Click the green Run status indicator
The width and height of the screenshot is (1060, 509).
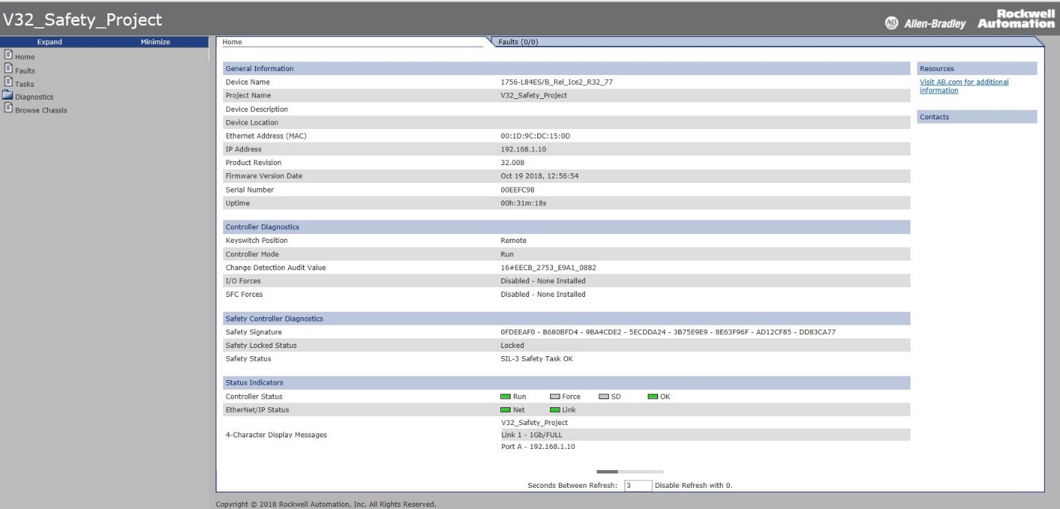[x=506, y=396]
